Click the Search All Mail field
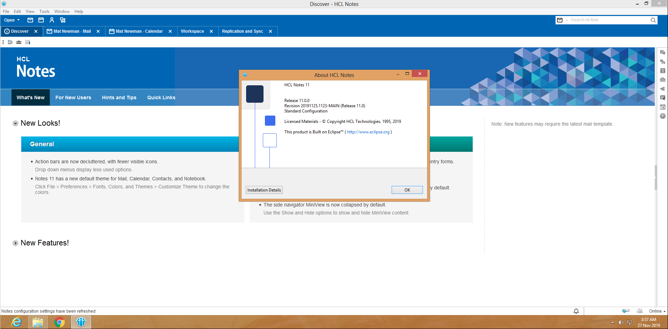This screenshot has width=668, height=329. point(608,20)
